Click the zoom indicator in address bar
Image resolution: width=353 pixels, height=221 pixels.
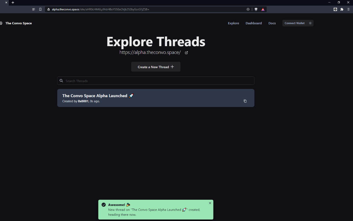[x=248, y=9]
